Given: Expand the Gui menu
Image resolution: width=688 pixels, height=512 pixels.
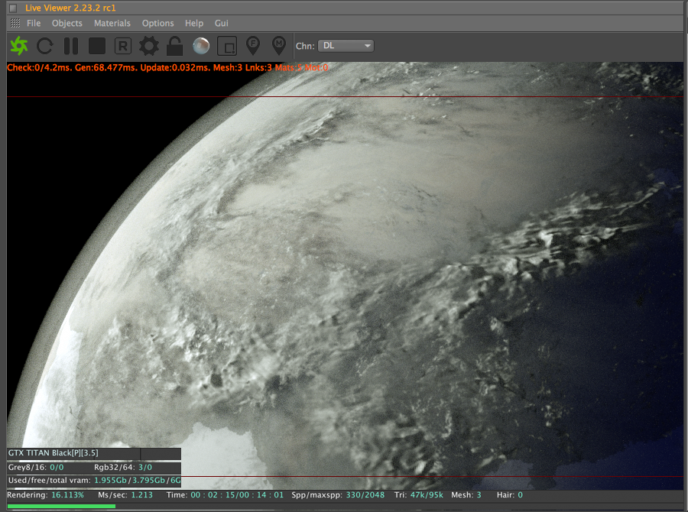Looking at the screenshot, I should pyautogui.click(x=221, y=23).
